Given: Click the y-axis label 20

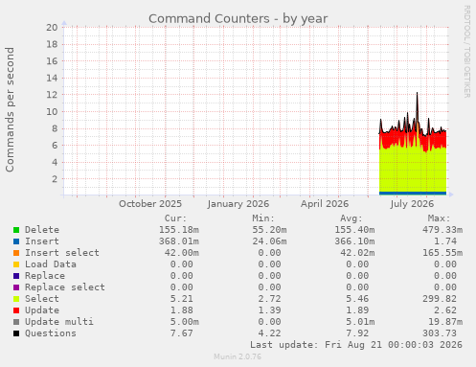Looking at the screenshot, I should pyautogui.click(x=52, y=27).
